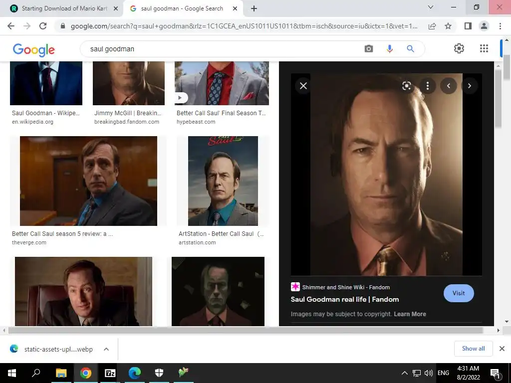511x383 pixels.
Task: Open Windows Security shield in taskbar
Action: 159,373
